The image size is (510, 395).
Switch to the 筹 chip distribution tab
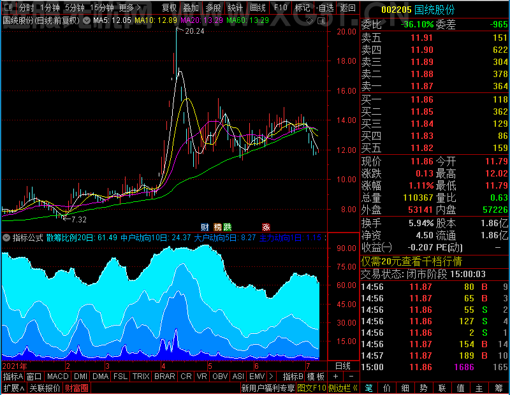coord(499,388)
